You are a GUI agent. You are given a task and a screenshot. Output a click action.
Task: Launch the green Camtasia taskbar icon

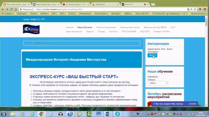click(x=89, y=114)
